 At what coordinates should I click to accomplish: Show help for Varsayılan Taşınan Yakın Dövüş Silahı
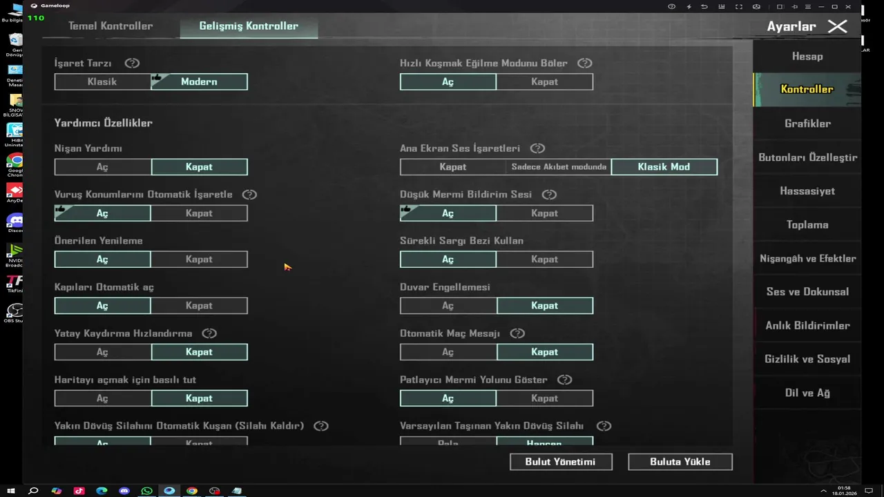point(604,426)
